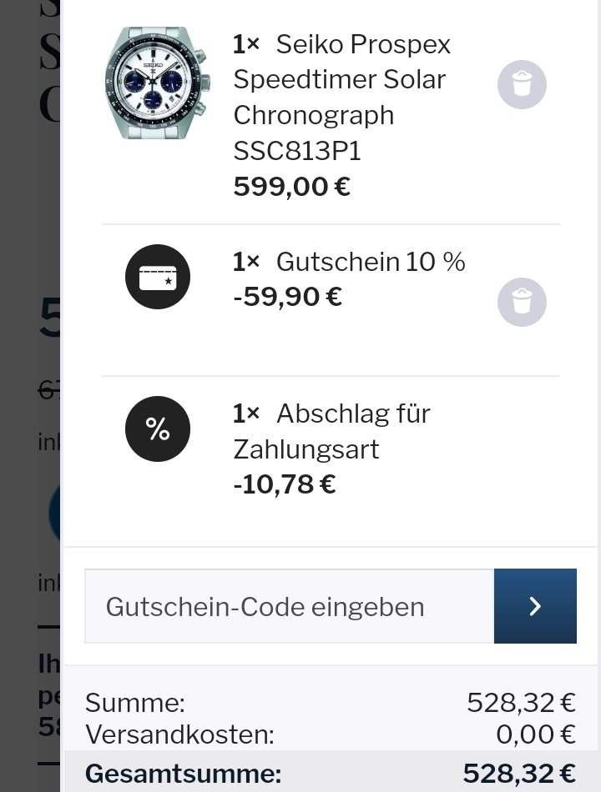This screenshot has height=792, width=601.
Task: Click the -10,78 € payment discount amount
Action: tap(285, 484)
